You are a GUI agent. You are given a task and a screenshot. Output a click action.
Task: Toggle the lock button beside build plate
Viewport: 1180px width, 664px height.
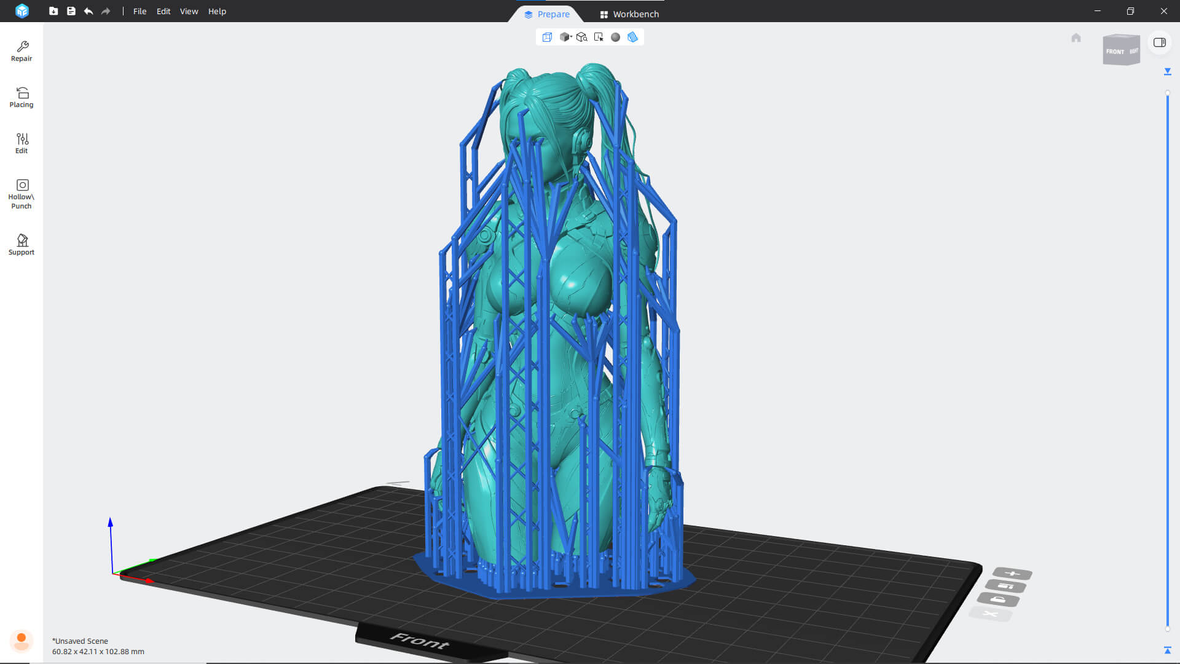999,599
